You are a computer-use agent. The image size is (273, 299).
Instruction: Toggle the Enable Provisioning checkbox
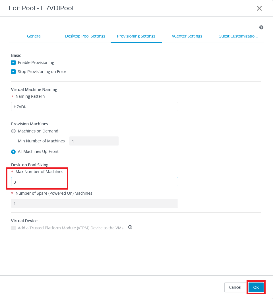pos(13,63)
